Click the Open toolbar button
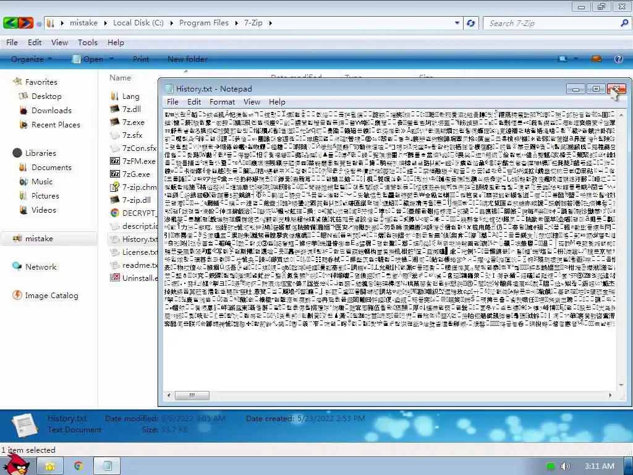Screen dimensions: 633x475 (88, 59)
